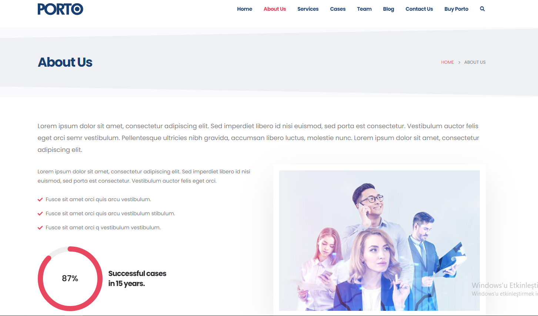
Task: Open the Blog menu item
Action: (x=388, y=9)
